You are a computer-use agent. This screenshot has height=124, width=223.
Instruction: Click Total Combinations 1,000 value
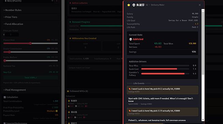56,101
